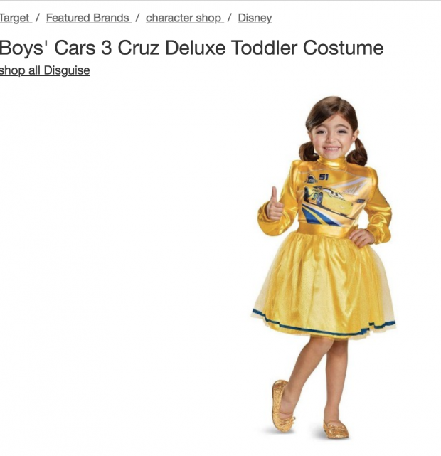Select the word Boys' in the title
Image resolution: width=441 pixels, height=456 pixels.
click(24, 48)
